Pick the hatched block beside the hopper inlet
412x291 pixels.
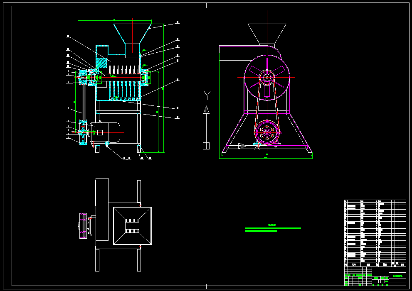pyautogui.click(x=102, y=63)
